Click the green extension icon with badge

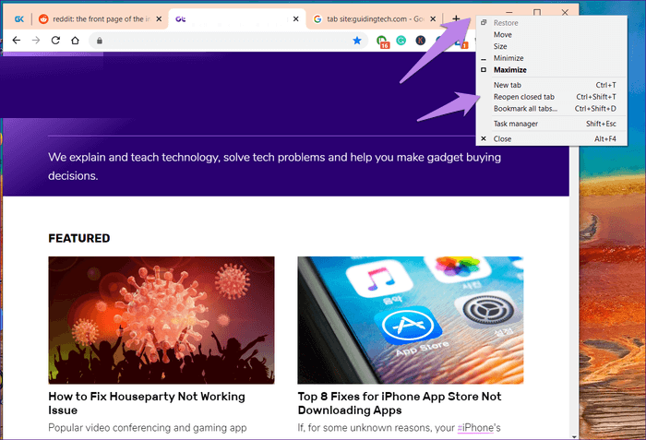coord(382,41)
